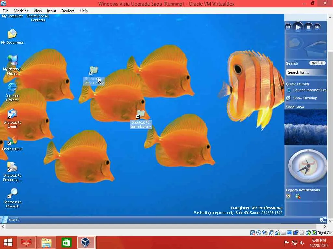Open the Machine menu
Screen dimensions: 333x249
[x=21, y=11]
